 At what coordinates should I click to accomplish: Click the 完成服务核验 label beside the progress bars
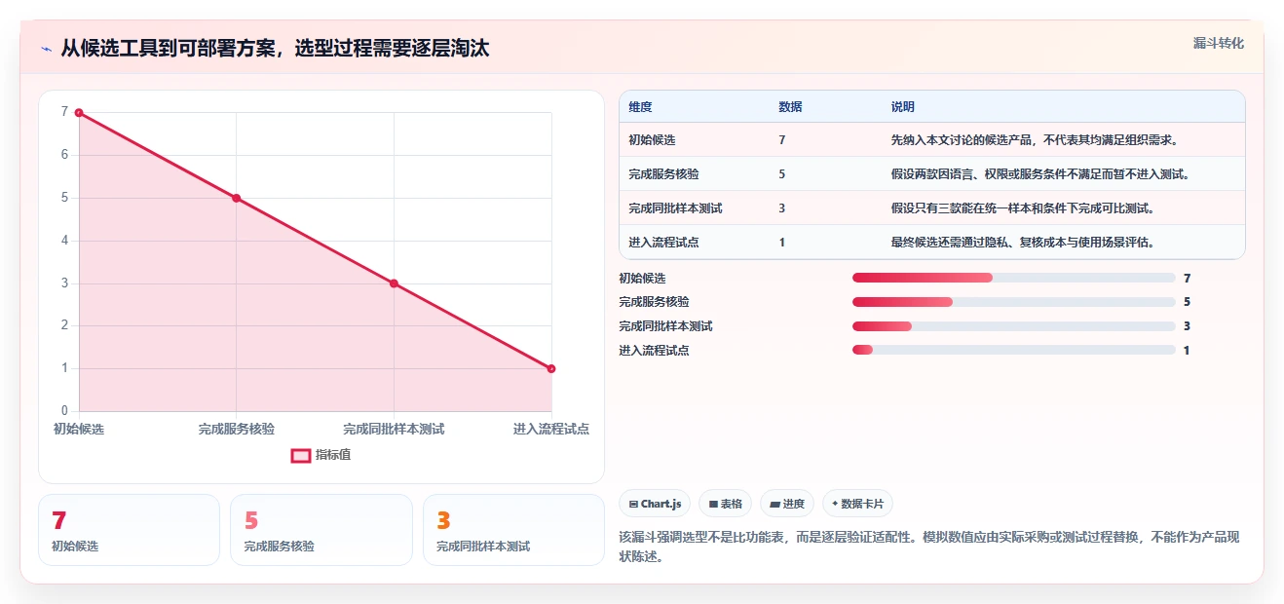[x=654, y=302]
